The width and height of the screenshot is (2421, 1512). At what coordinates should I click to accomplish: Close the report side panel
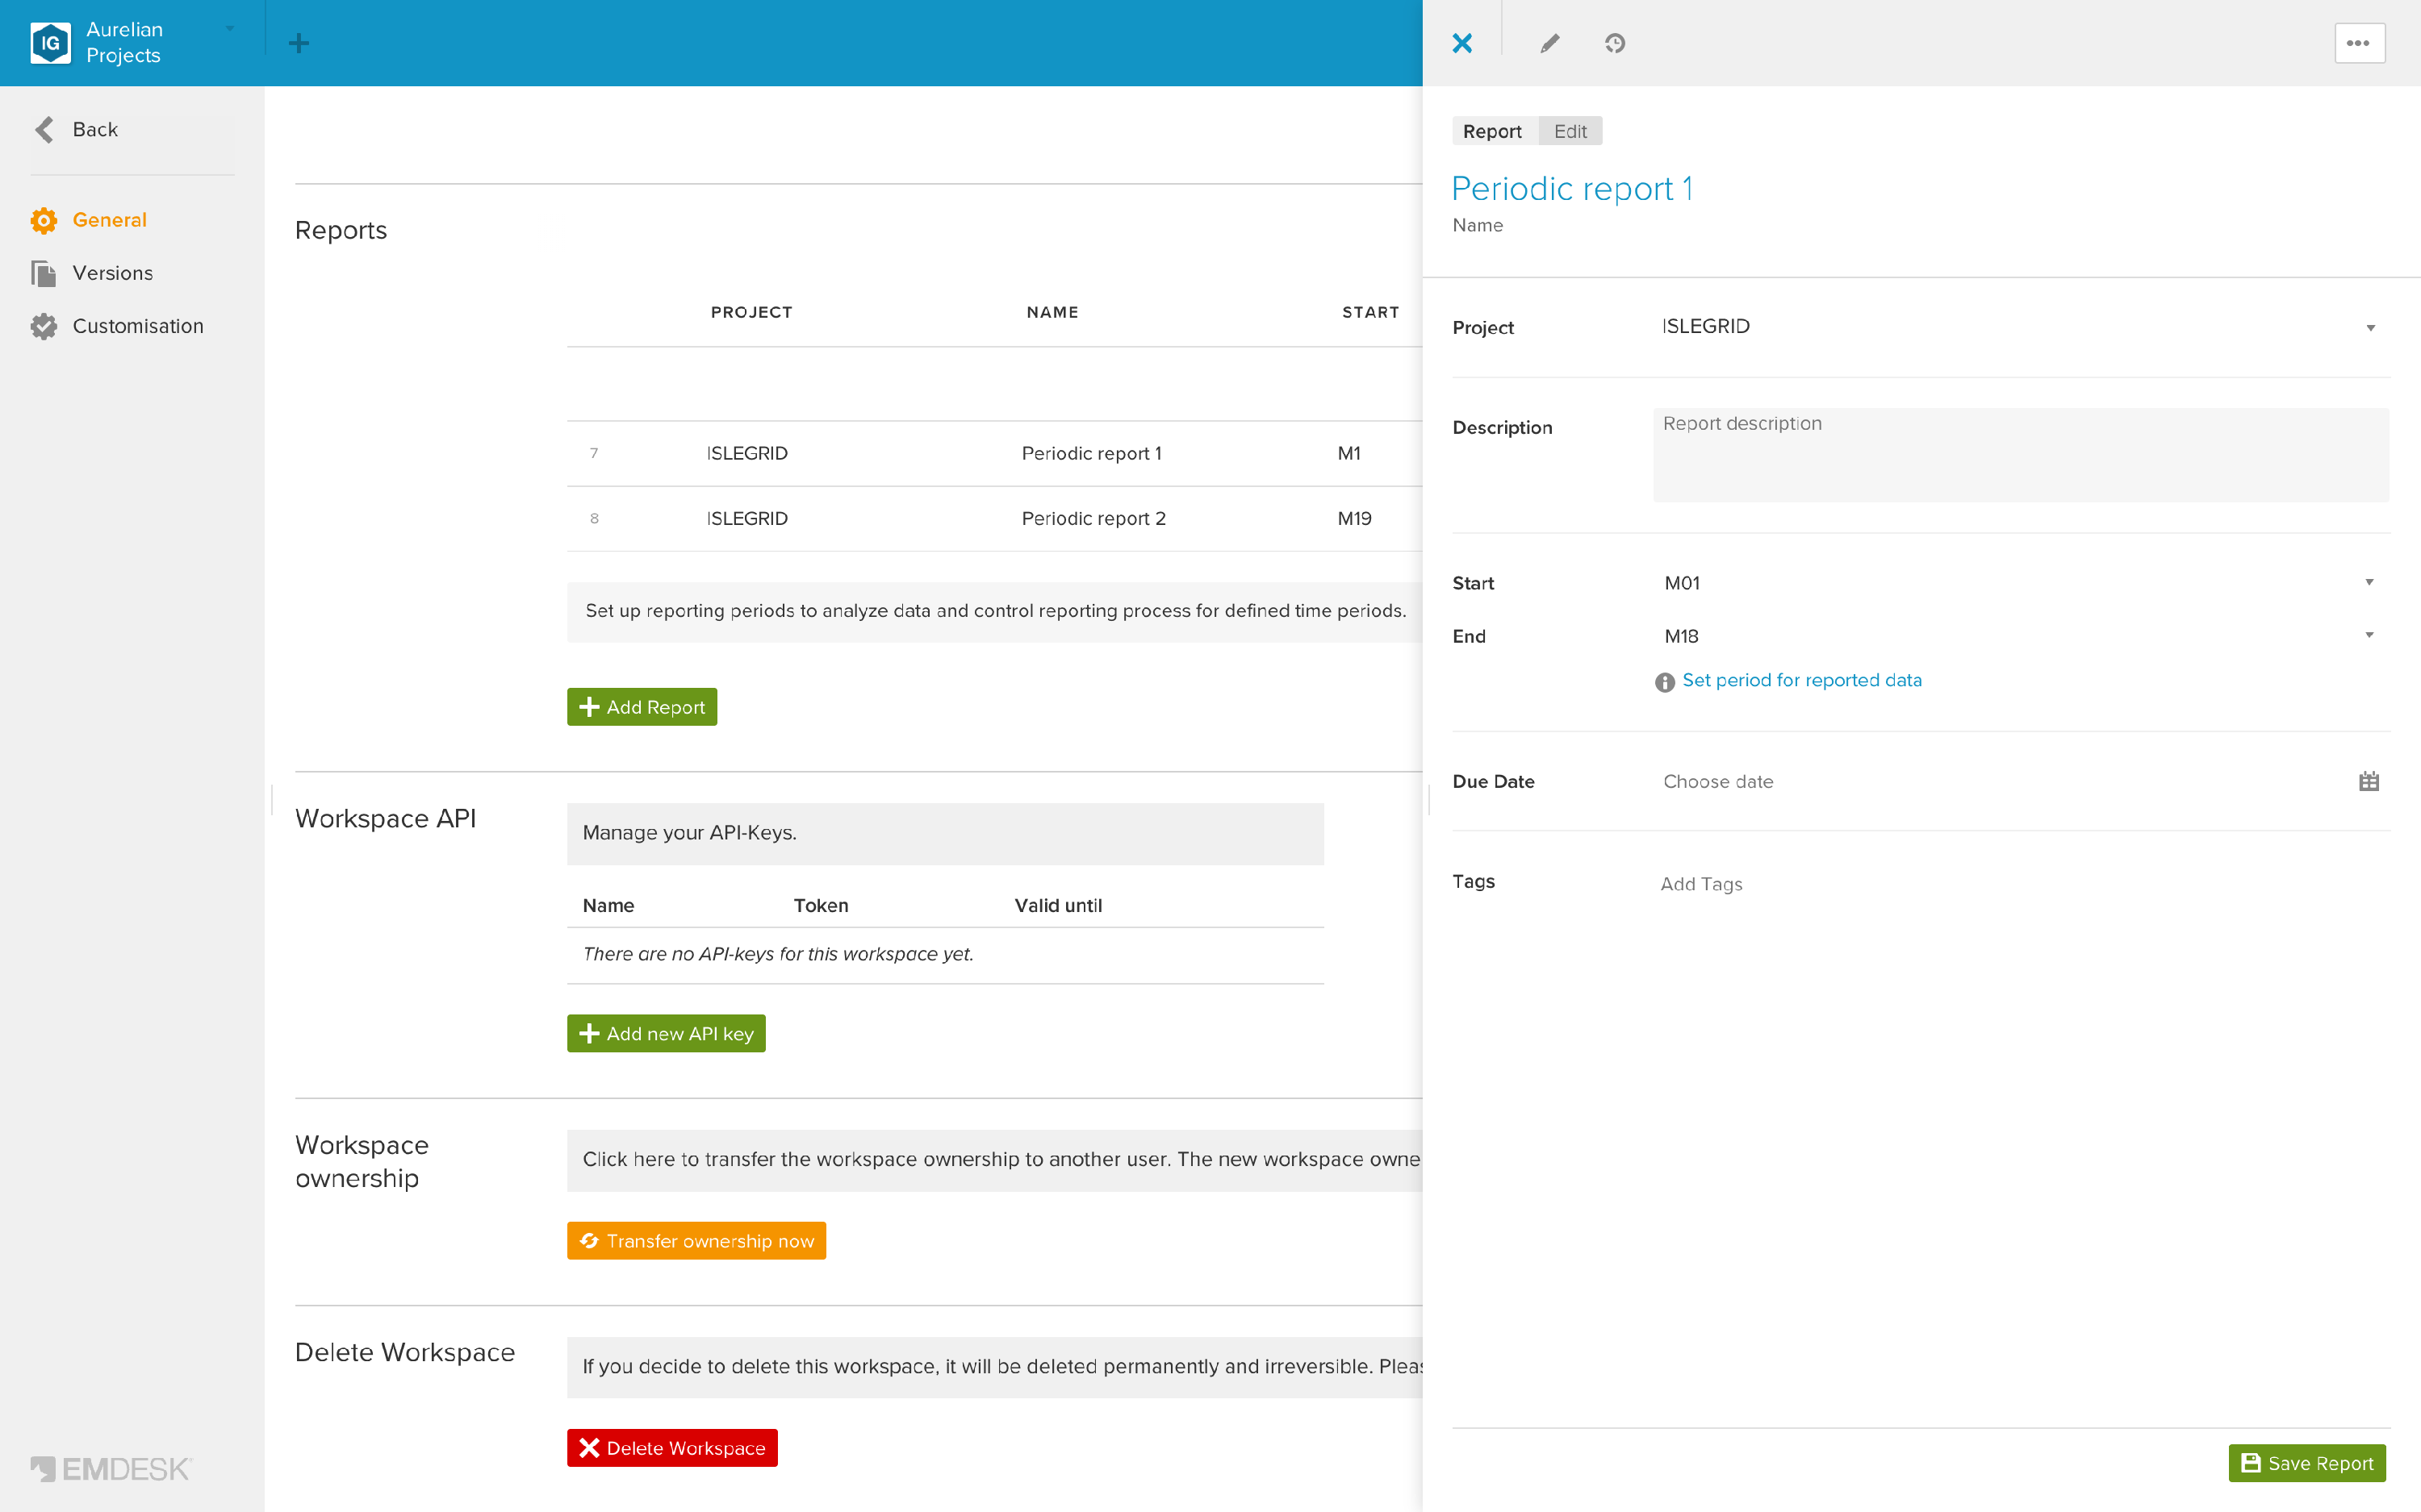[x=1461, y=43]
